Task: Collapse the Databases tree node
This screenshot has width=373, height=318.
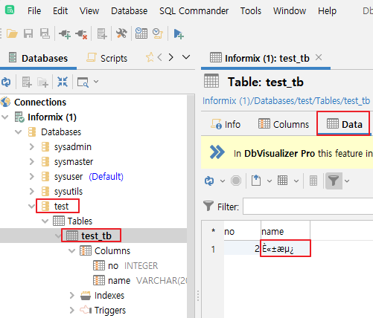Action: click(18, 132)
